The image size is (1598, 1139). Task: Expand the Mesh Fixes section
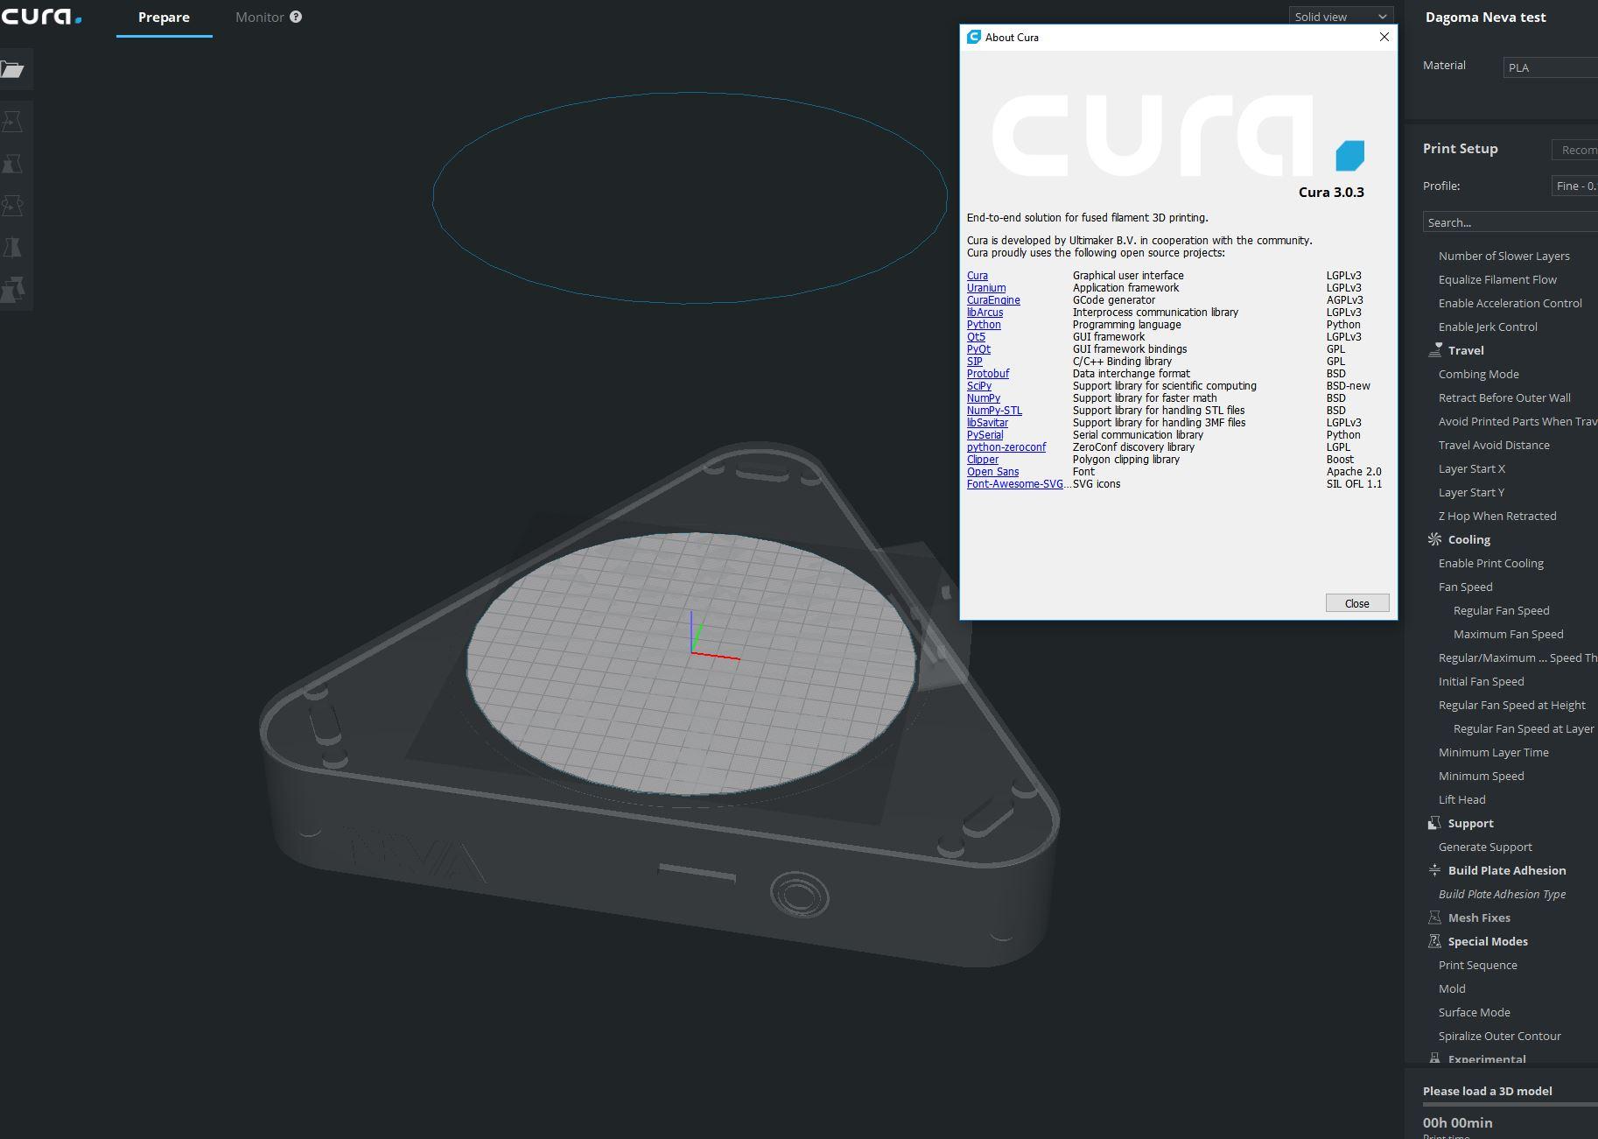click(x=1479, y=918)
